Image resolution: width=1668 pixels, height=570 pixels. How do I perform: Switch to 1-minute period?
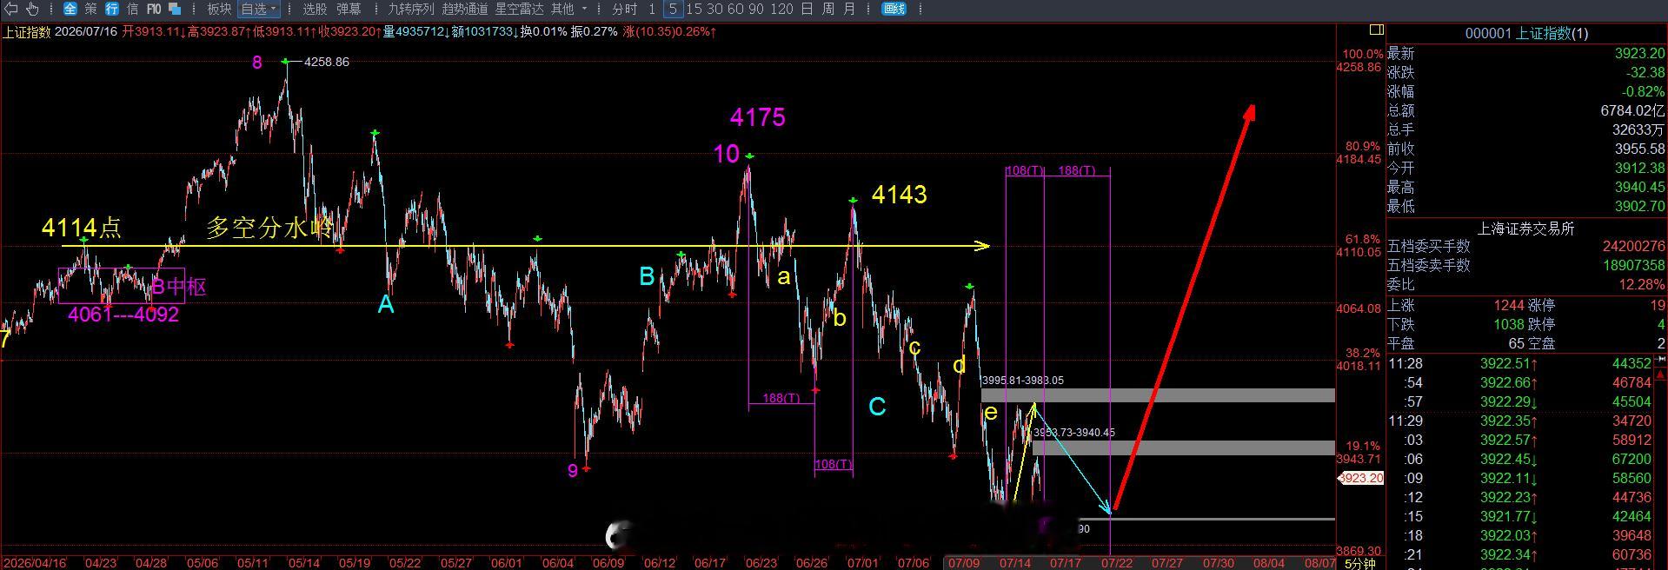652,9
